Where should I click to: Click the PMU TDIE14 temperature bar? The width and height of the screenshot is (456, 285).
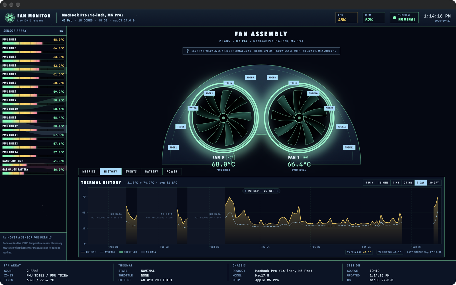point(33,156)
